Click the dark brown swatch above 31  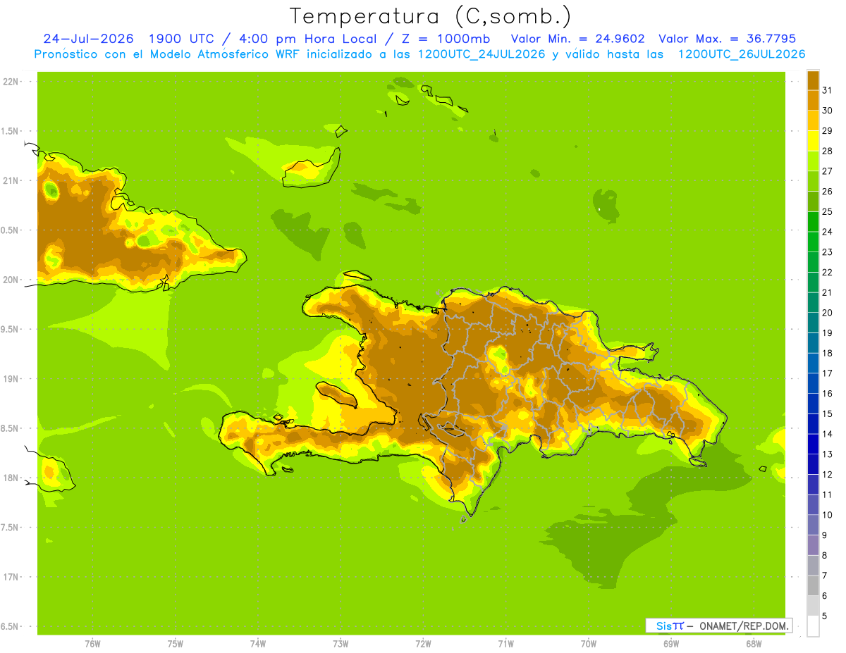click(813, 80)
